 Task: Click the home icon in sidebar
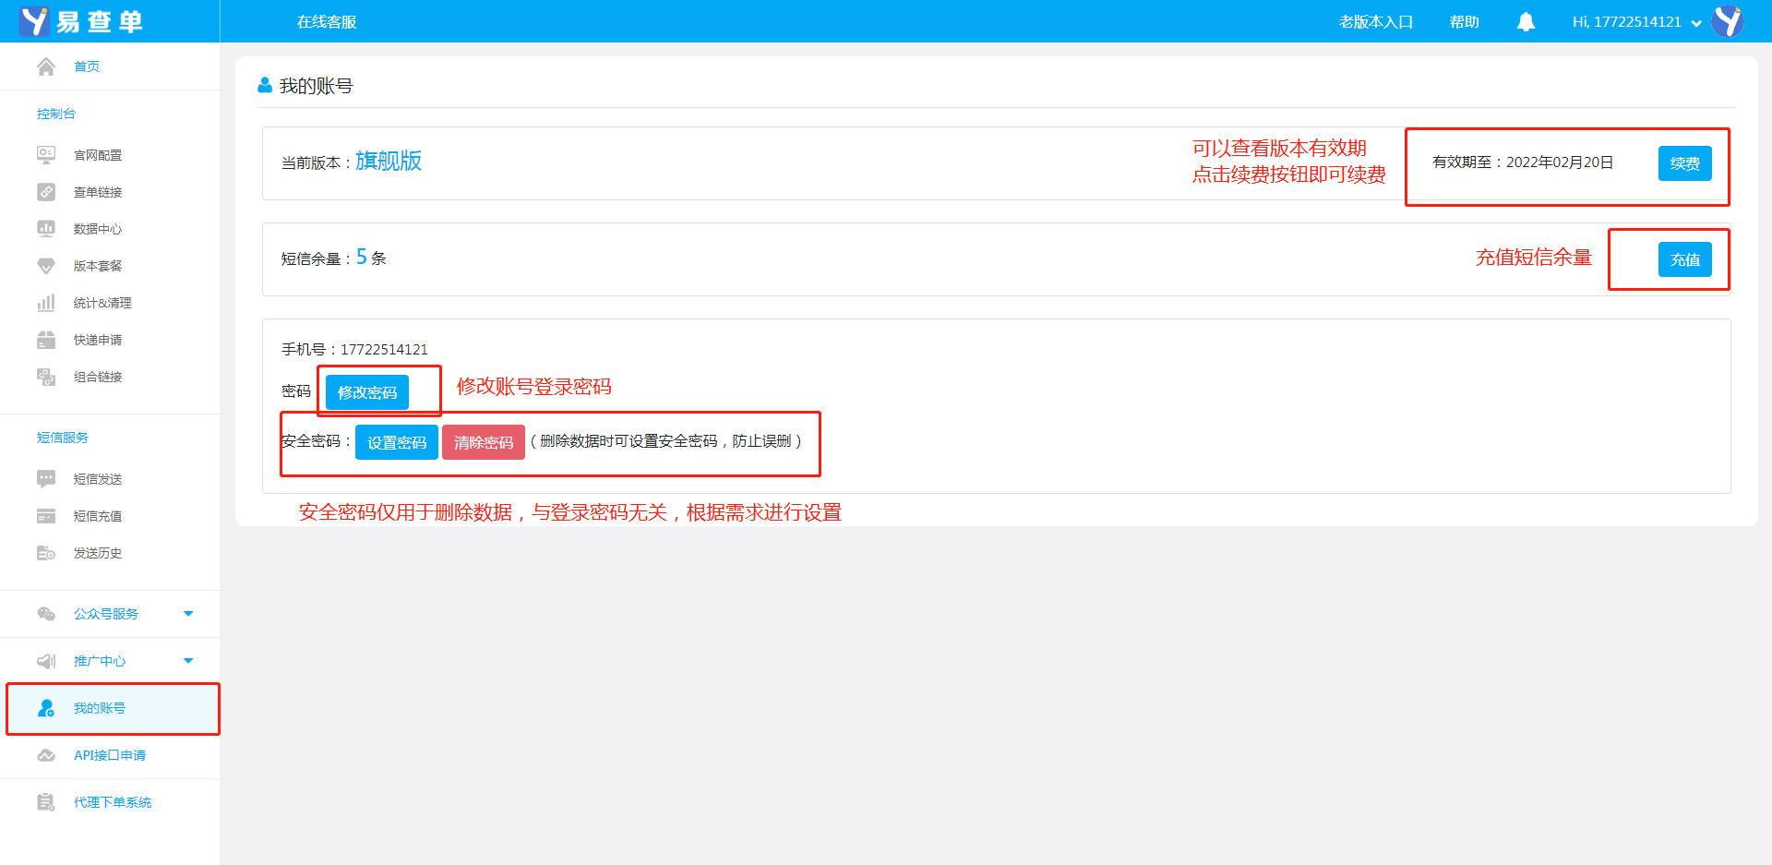[x=46, y=66]
